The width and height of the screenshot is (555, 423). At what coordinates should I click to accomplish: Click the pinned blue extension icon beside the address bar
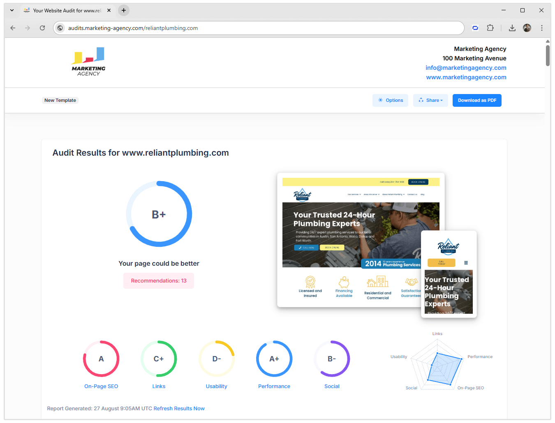[475, 28]
